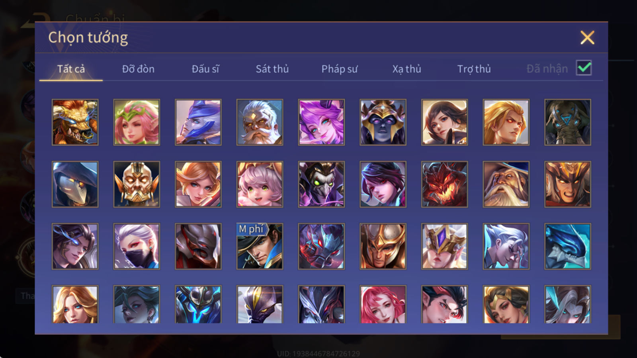Pick the blue ice dragon hero portrait

tap(568, 246)
